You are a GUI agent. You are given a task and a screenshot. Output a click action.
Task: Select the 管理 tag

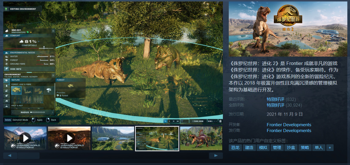(277, 148)
